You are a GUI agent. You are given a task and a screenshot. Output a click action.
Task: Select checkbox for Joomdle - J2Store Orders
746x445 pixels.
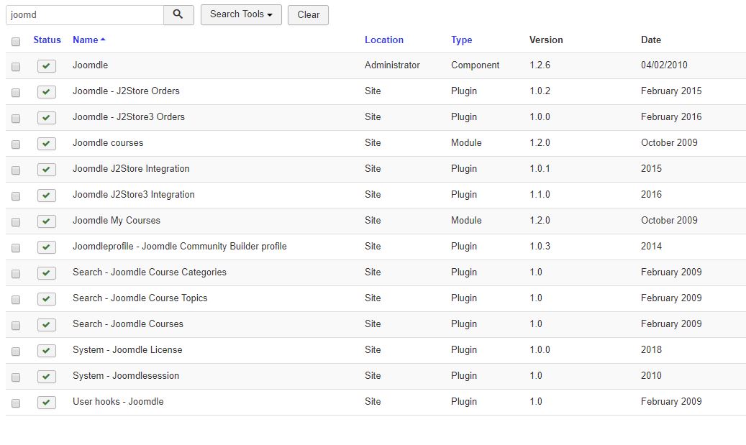tap(16, 93)
